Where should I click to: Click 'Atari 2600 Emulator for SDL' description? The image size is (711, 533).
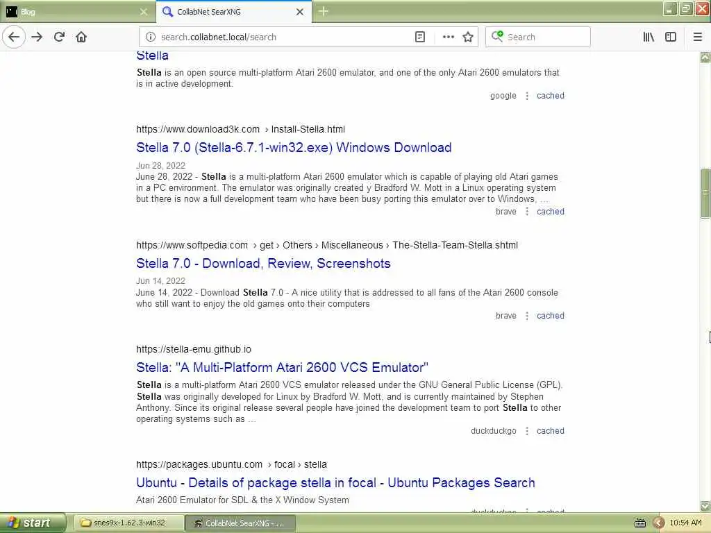point(242,500)
